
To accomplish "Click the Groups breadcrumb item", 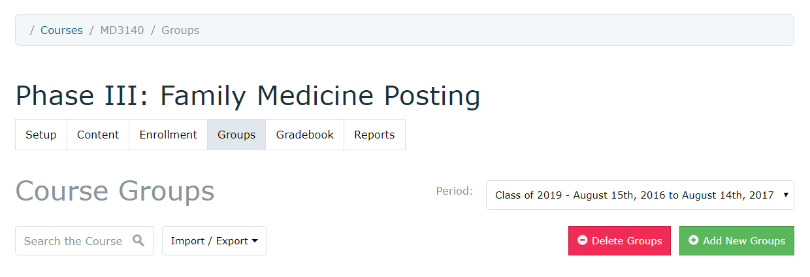I will tap(180, 30).
